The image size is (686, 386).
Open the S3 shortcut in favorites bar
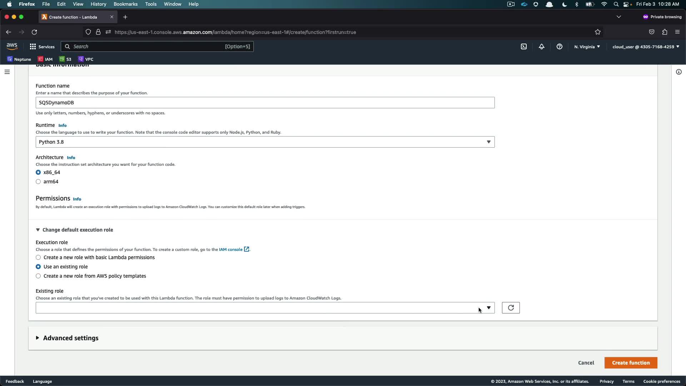pos(65,59)
